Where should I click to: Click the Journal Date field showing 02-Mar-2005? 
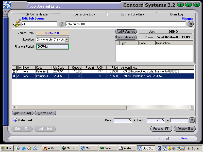point(52,33)
